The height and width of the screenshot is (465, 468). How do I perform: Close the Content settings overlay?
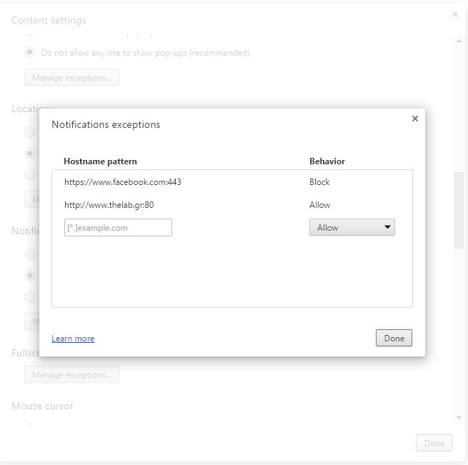pyautogui.click(x=454, y=14)
